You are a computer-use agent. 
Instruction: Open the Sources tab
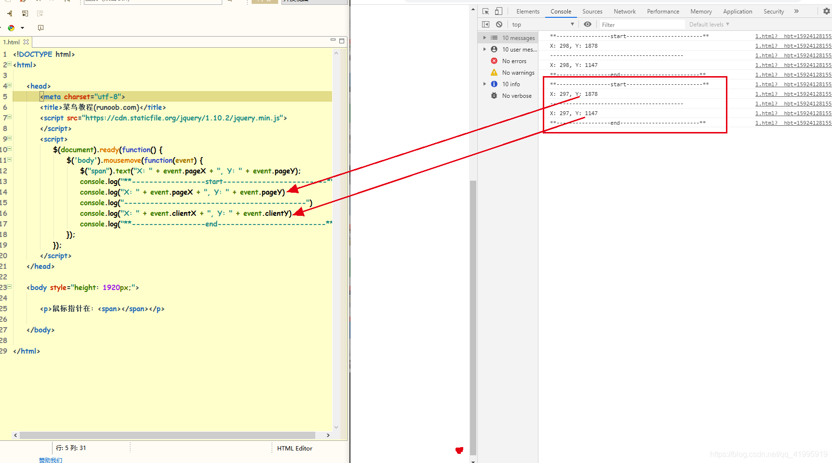[592, 12]
